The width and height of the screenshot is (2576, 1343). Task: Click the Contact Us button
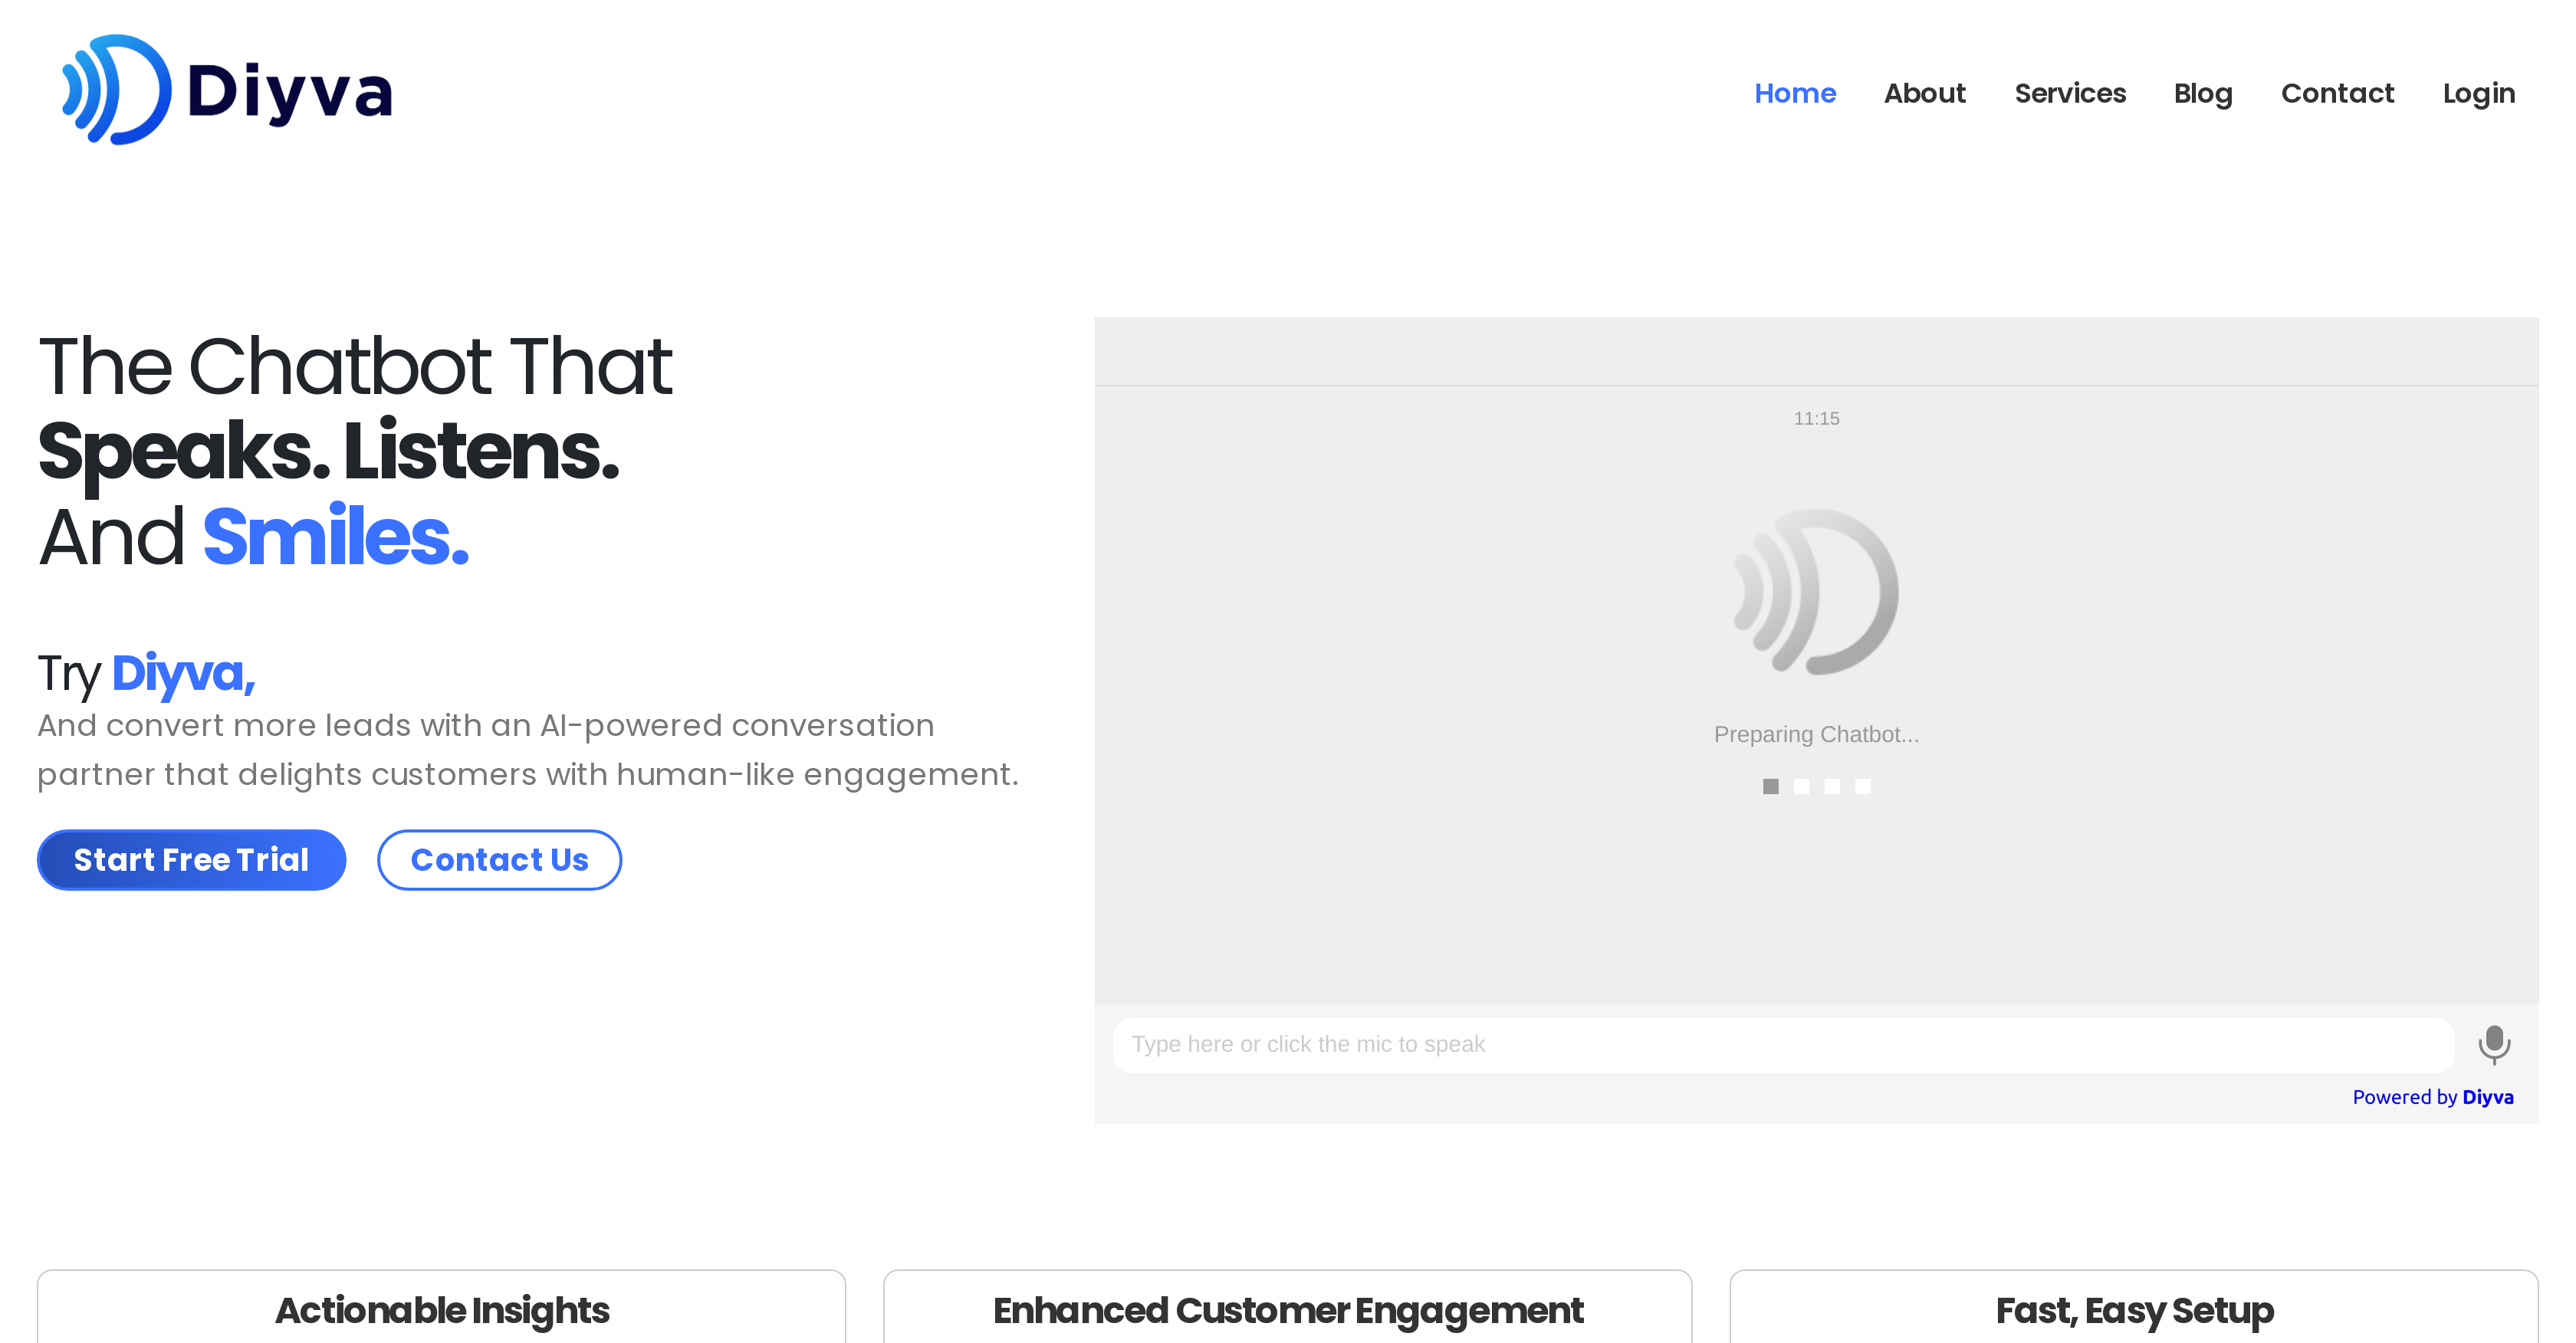[499, 859]
